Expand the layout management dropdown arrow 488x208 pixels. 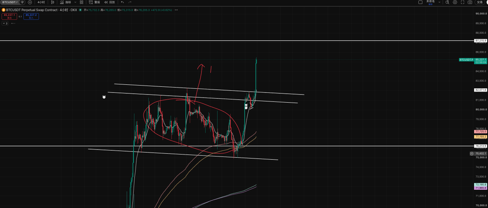coord(439,2)
